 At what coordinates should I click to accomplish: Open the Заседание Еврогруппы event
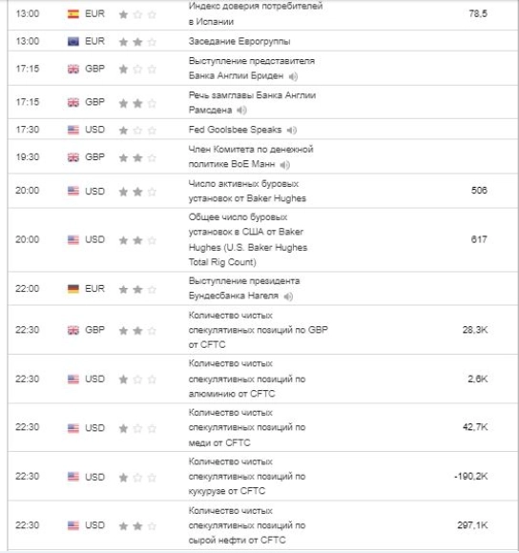point(239,41)
